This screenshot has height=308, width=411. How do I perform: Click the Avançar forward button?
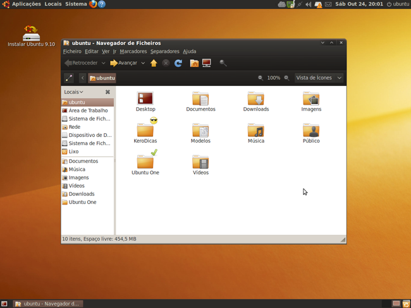click(124, 63)
